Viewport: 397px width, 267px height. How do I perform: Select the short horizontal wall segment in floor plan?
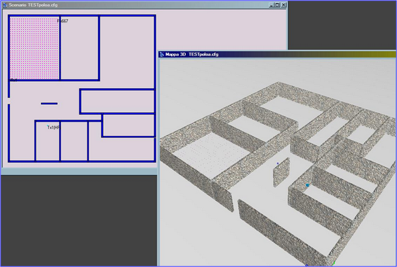click(x=49, y=103)
